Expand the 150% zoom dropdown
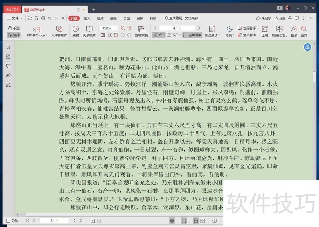The height and width of the screenshot is (227, 319). coord(115,28)
